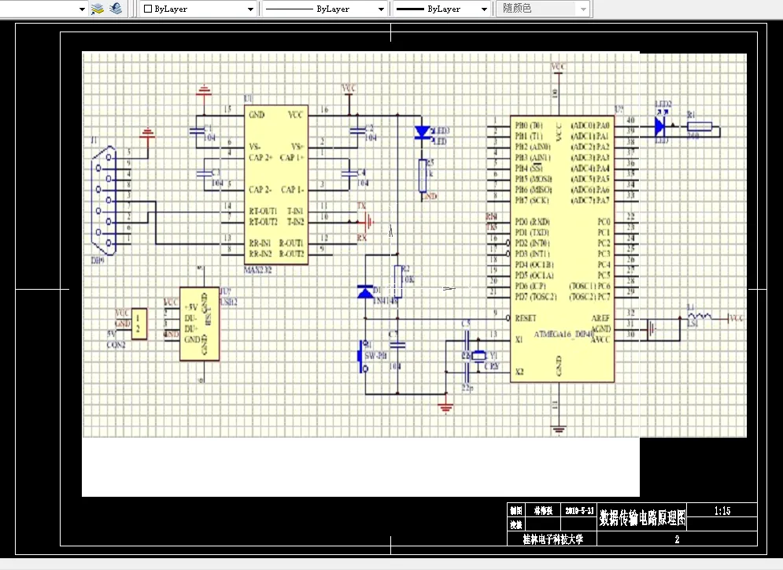Open the 随颜色 plot style dropdown
The width and height of the screenshot is (783, 570).
click(x=584, y=9)
